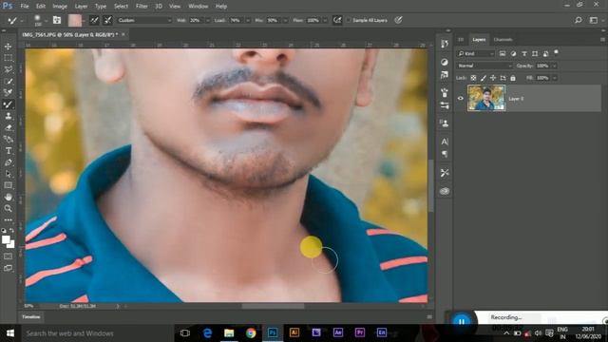Open the layer Fill dropdown arrow
Viewport: 608px width, 342px height.
tap(554, 78)
